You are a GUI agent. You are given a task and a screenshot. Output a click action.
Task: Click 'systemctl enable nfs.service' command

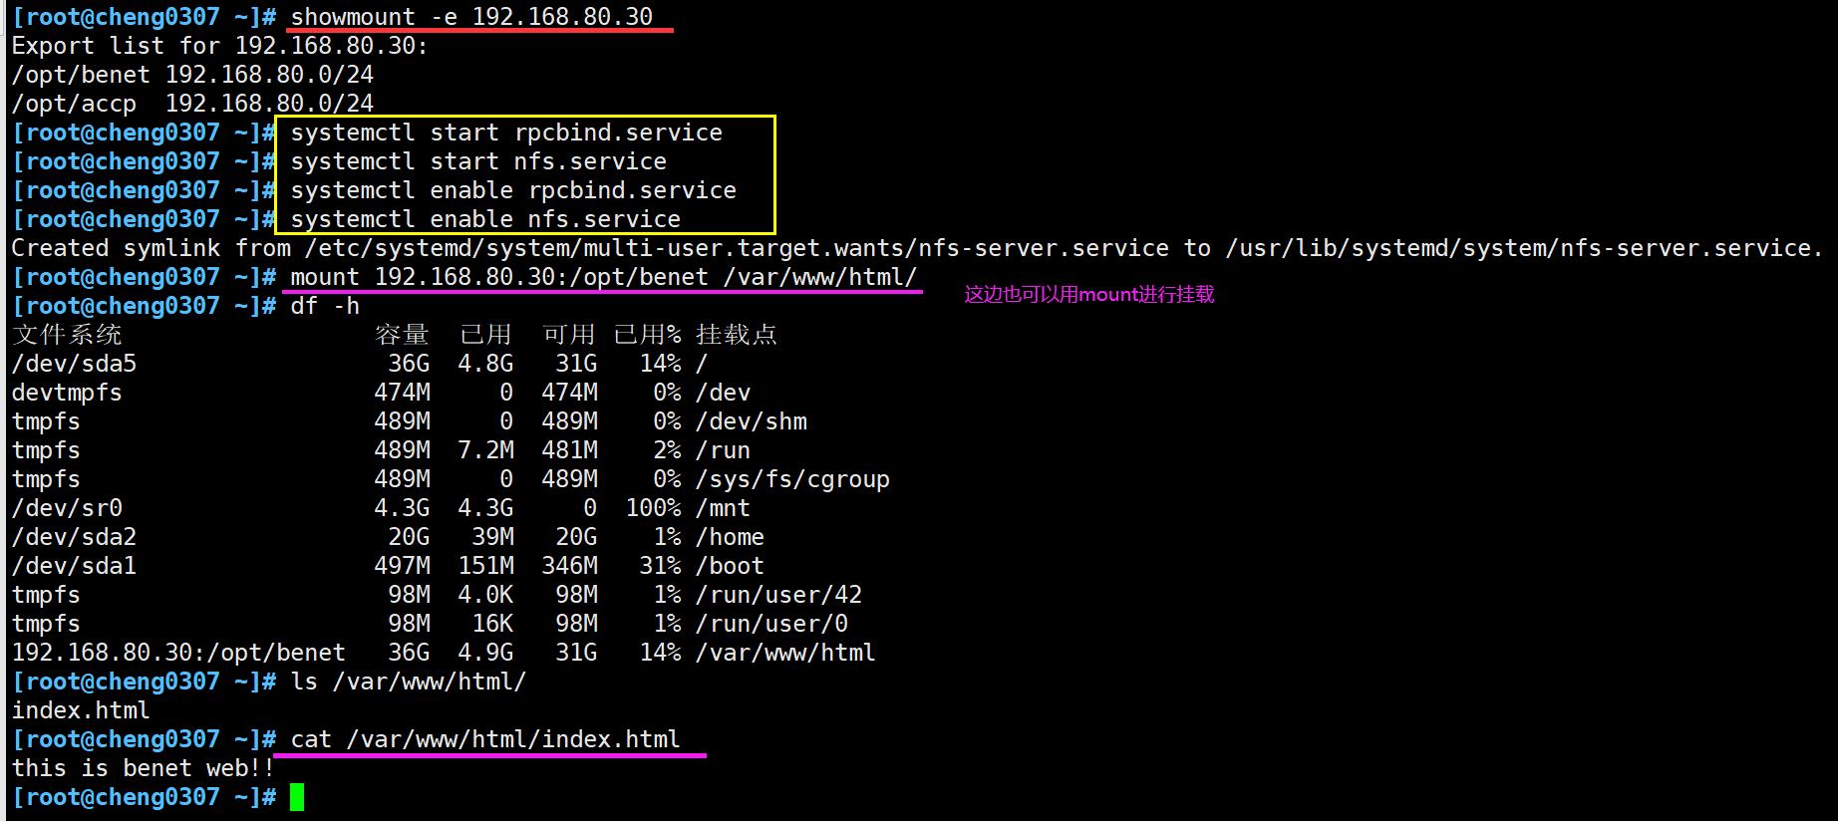(x=485, y=219)
